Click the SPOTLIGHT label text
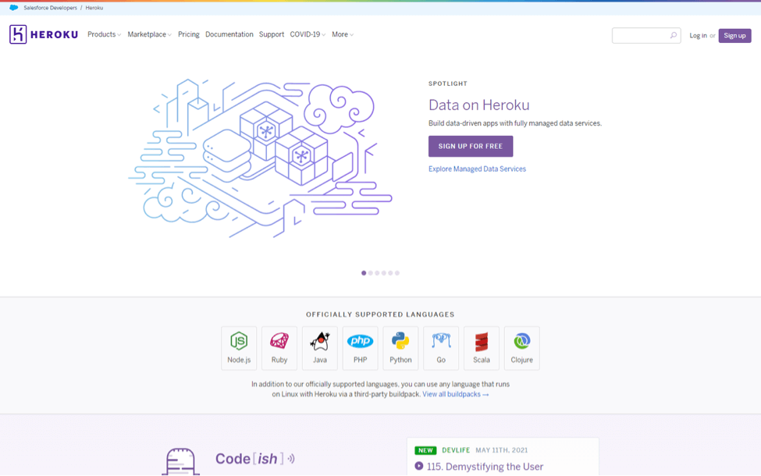Viewport: 761px width, 476px height. [x=447, y=83]
